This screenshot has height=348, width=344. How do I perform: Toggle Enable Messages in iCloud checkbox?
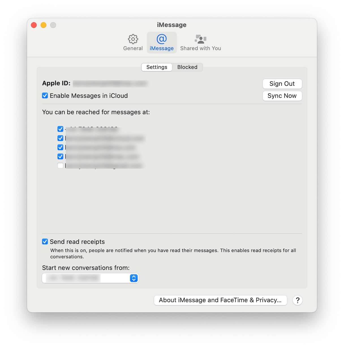click(45, 96)
